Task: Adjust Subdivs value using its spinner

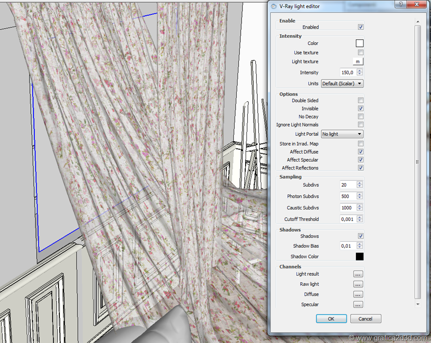Action: (360, 185)
